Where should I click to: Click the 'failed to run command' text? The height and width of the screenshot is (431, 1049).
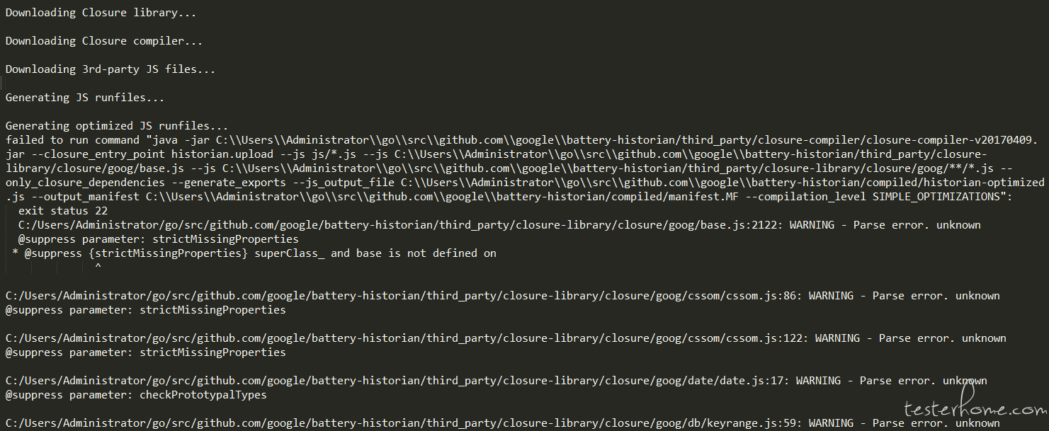tap(72, 140)
